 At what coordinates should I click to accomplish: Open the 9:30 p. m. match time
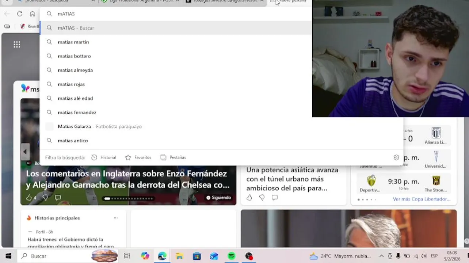(404, 182)
